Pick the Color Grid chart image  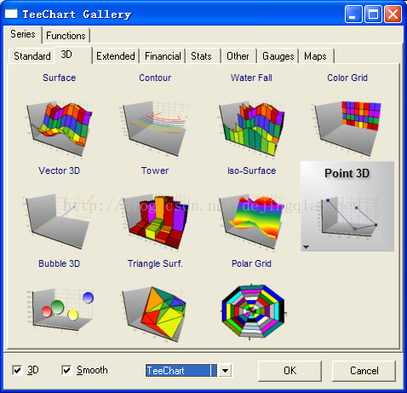(x=347, y=129)
